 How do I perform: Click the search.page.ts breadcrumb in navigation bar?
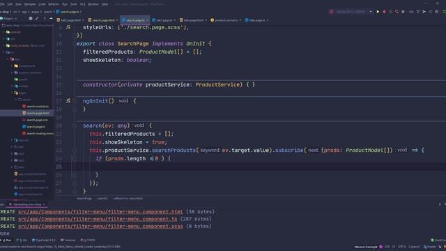tap(68, 12)
